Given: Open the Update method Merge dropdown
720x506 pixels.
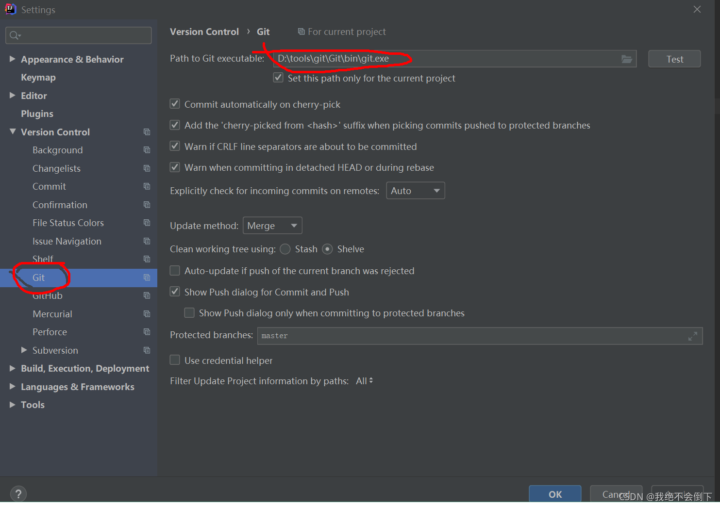Looking at the screenshot, I should pos(272,226).
